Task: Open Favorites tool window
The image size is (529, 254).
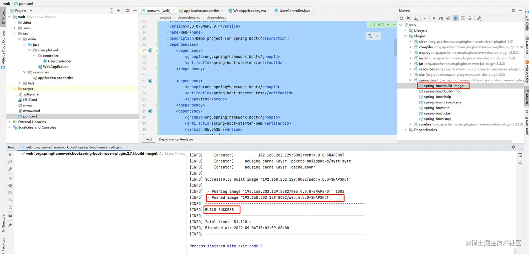Action: [3, 246]
